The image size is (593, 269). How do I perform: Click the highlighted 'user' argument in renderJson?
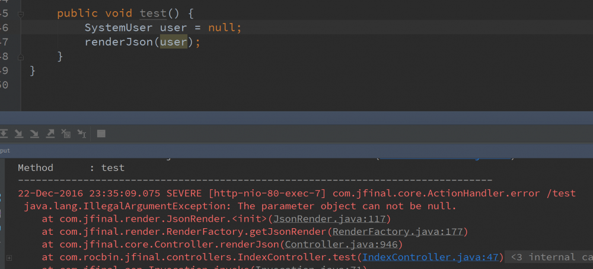pyautogui.click(x=174, y=42)
